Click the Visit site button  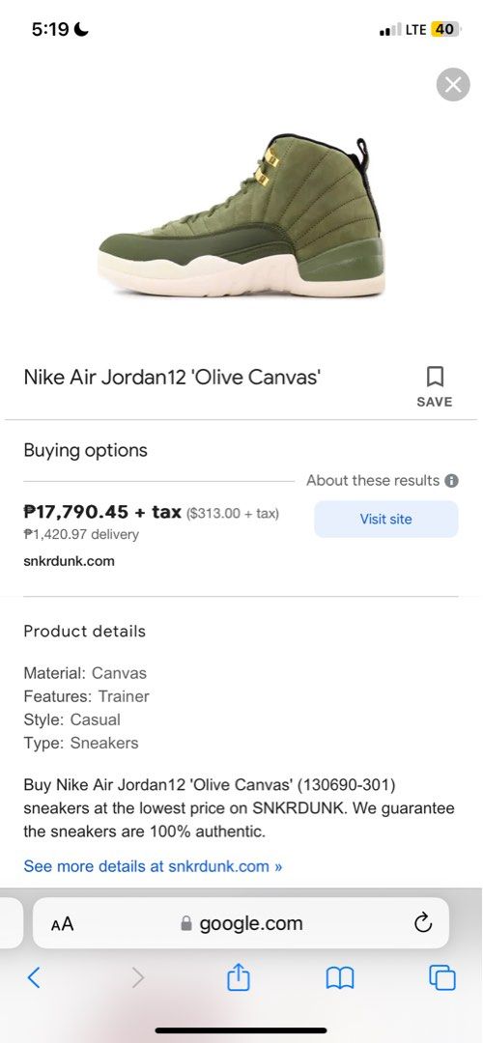385,519
